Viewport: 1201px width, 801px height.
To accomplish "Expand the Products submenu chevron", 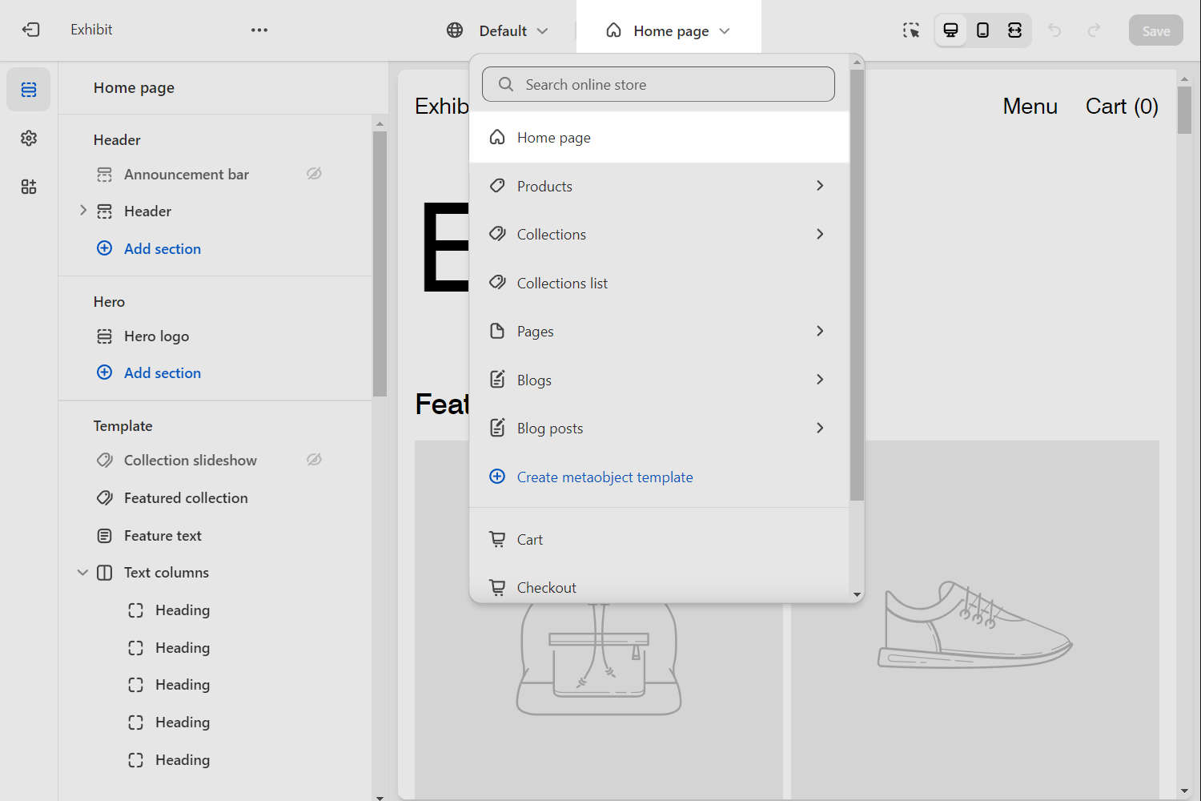I will 820,185.
